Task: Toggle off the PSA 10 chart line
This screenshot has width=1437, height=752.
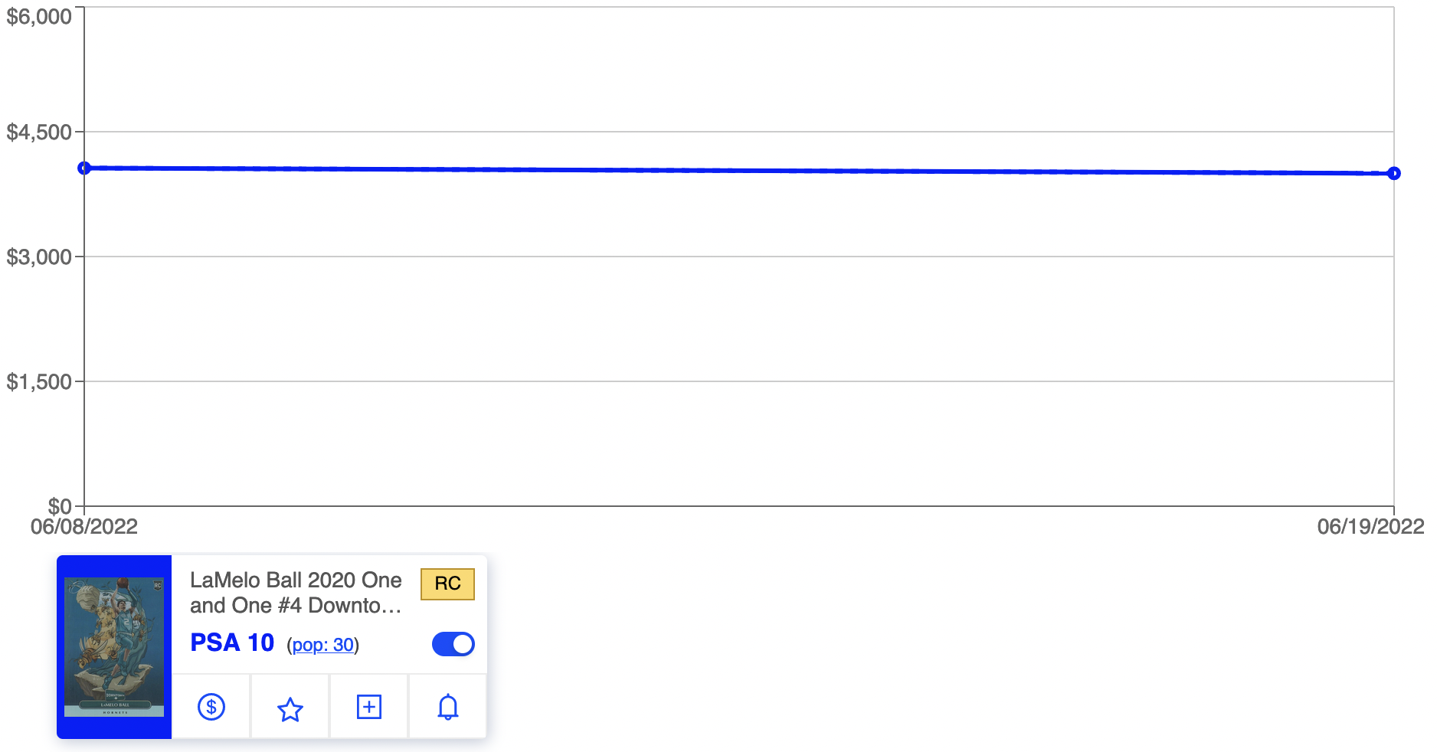Action: [453, 644]
